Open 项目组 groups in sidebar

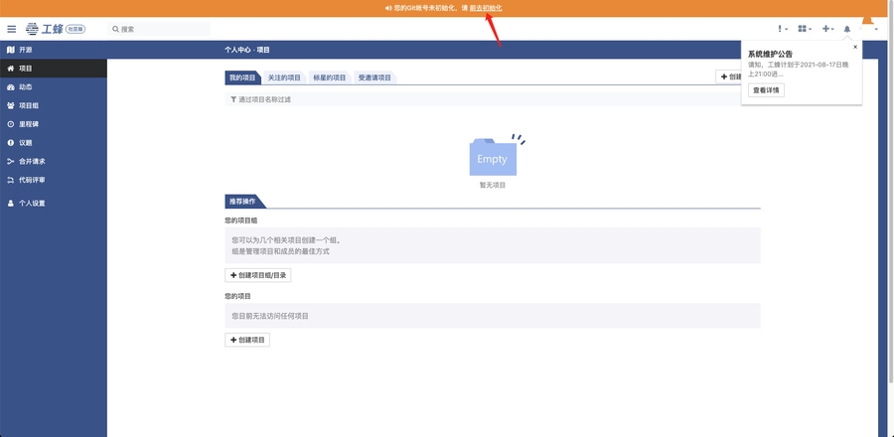click(x=29, y=105)
